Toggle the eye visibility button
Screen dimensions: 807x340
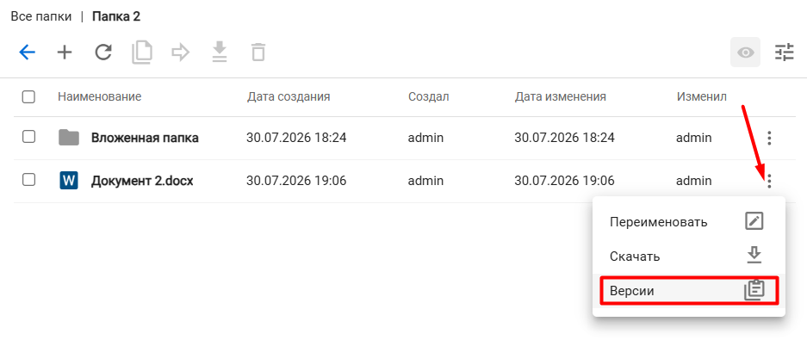(746, 53)
